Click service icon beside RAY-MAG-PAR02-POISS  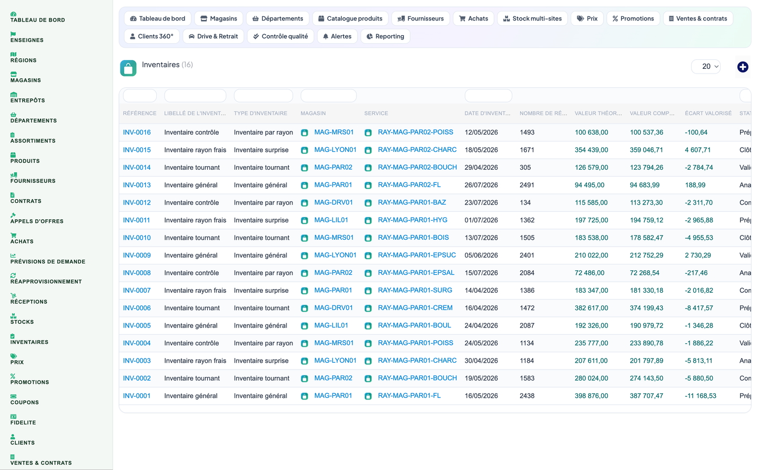(368, 132)
